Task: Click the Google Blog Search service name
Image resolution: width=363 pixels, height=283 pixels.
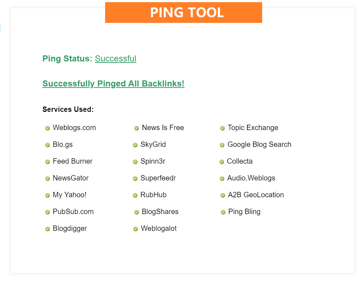Action: tap(259, 144)
